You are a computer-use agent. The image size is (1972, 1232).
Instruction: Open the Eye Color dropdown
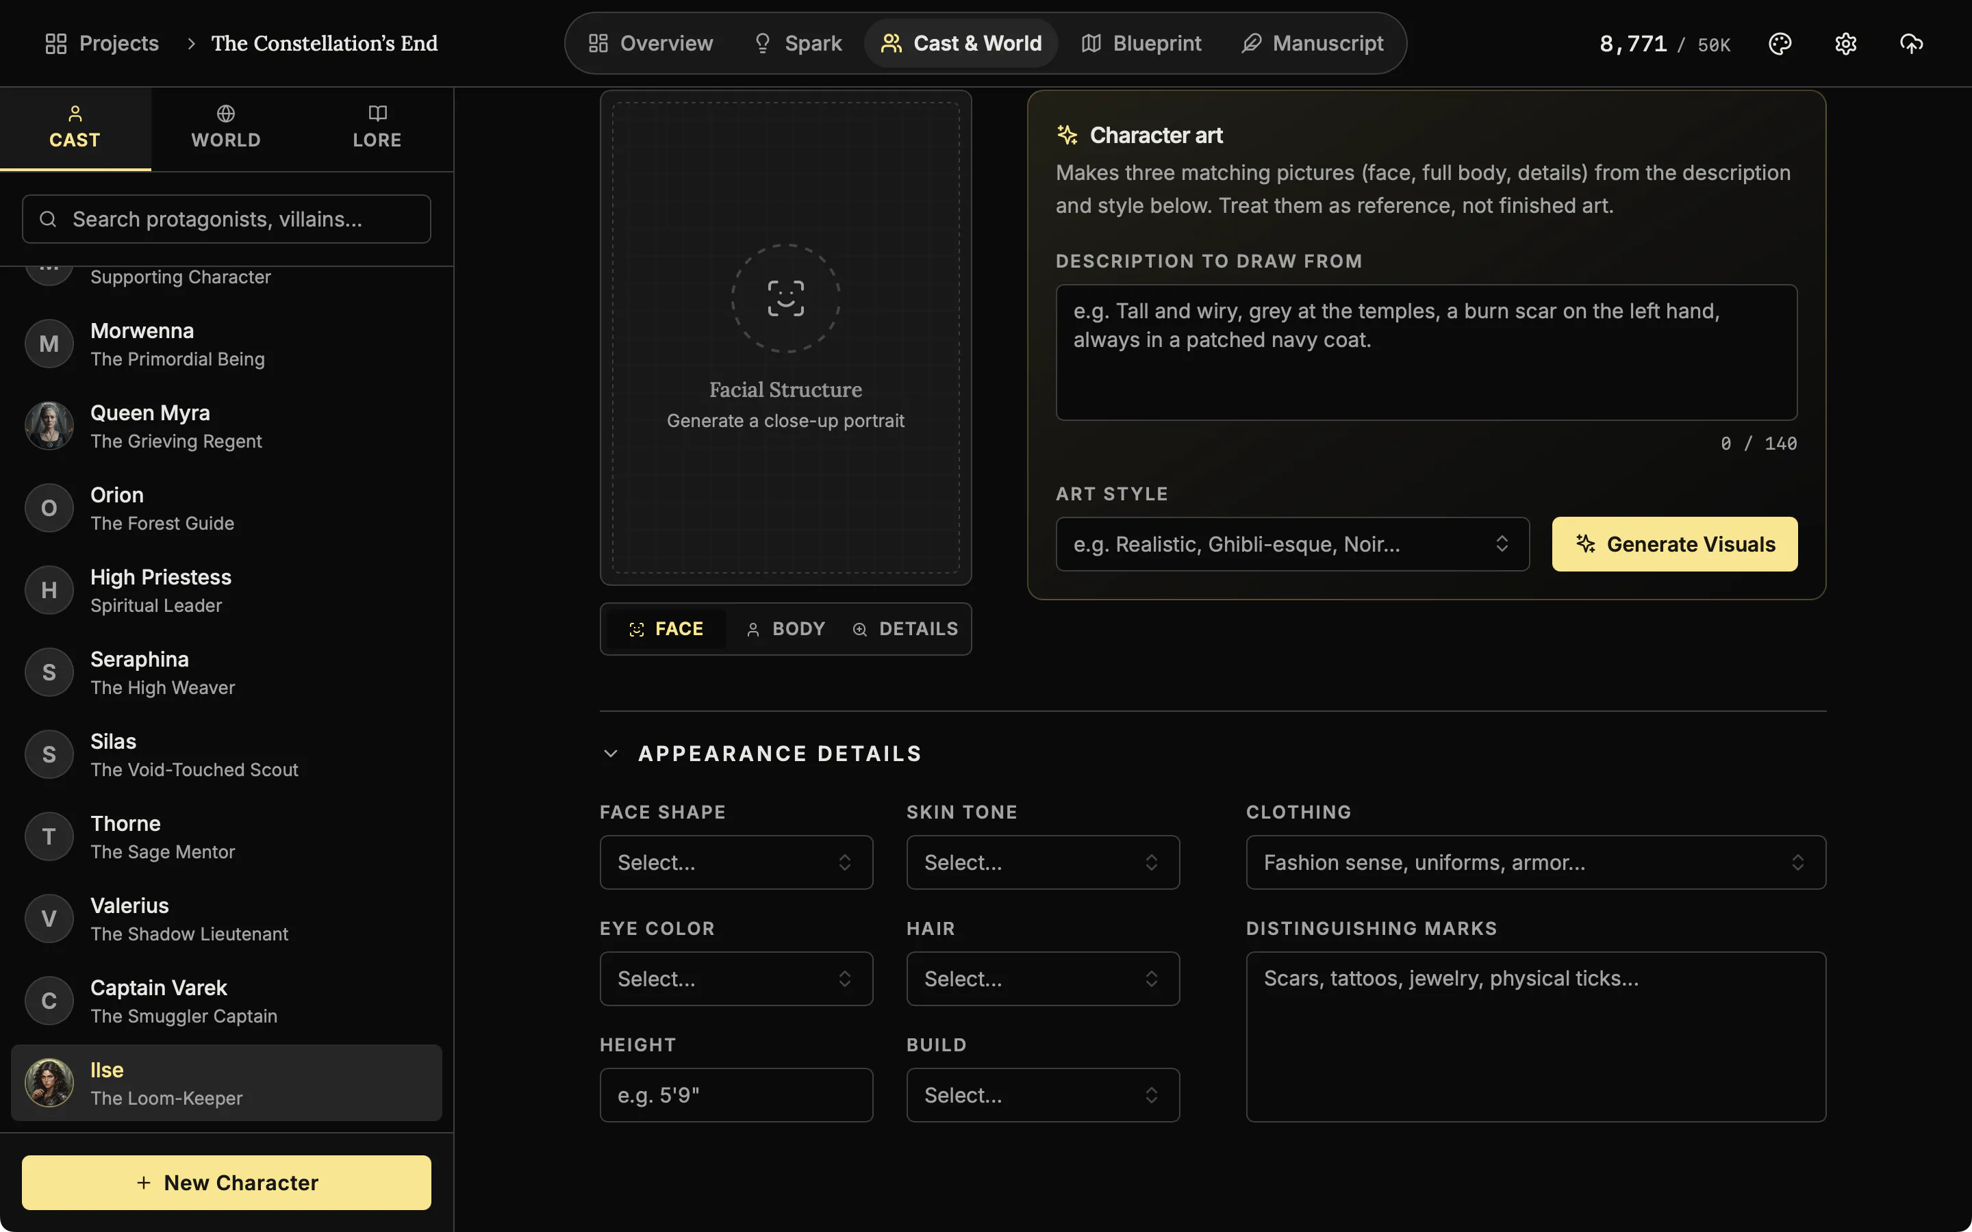(736, 979)
